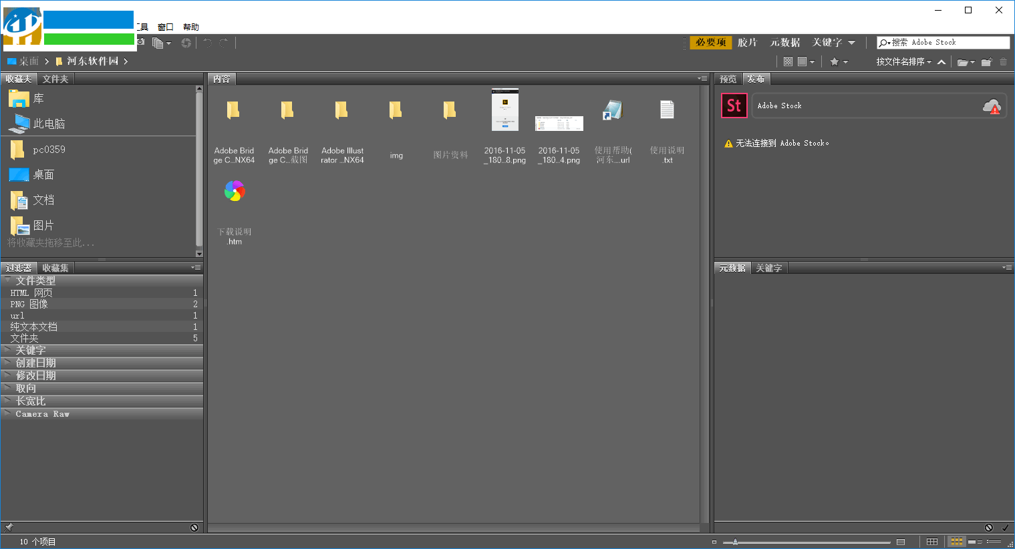This screenshot has height=549, width=1015.
Task: Open the 帮助 menu
Action: [189, 26]
